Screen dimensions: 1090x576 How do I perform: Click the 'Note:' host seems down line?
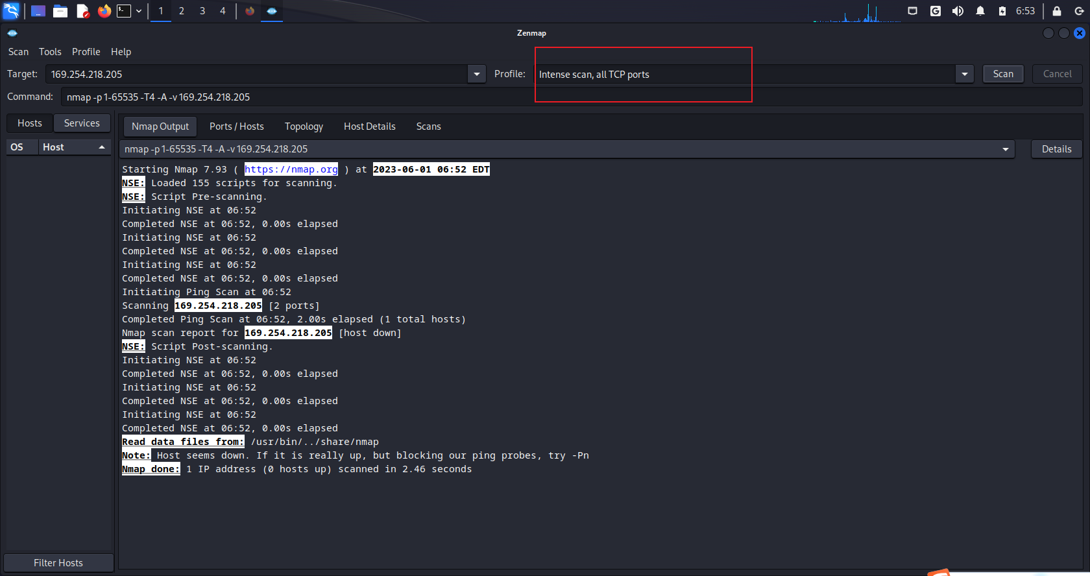point(356,455)
